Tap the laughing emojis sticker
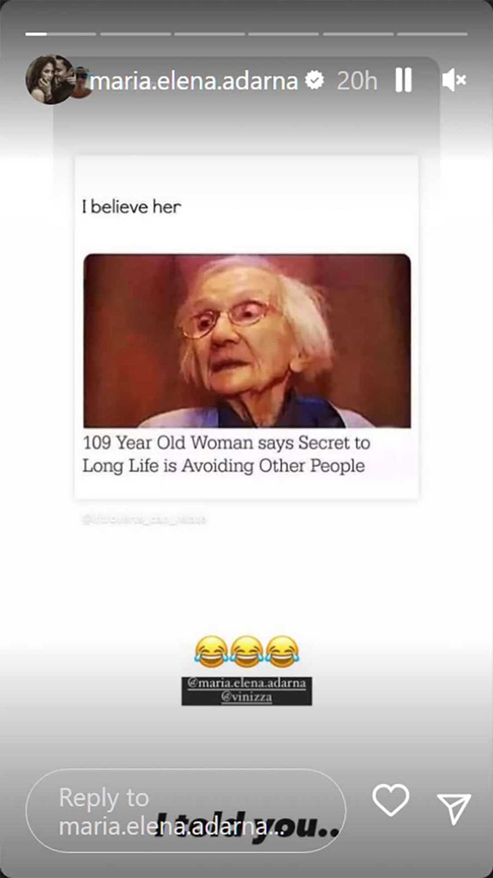Screen dimensions: 493x878 [x=246, y=651]
